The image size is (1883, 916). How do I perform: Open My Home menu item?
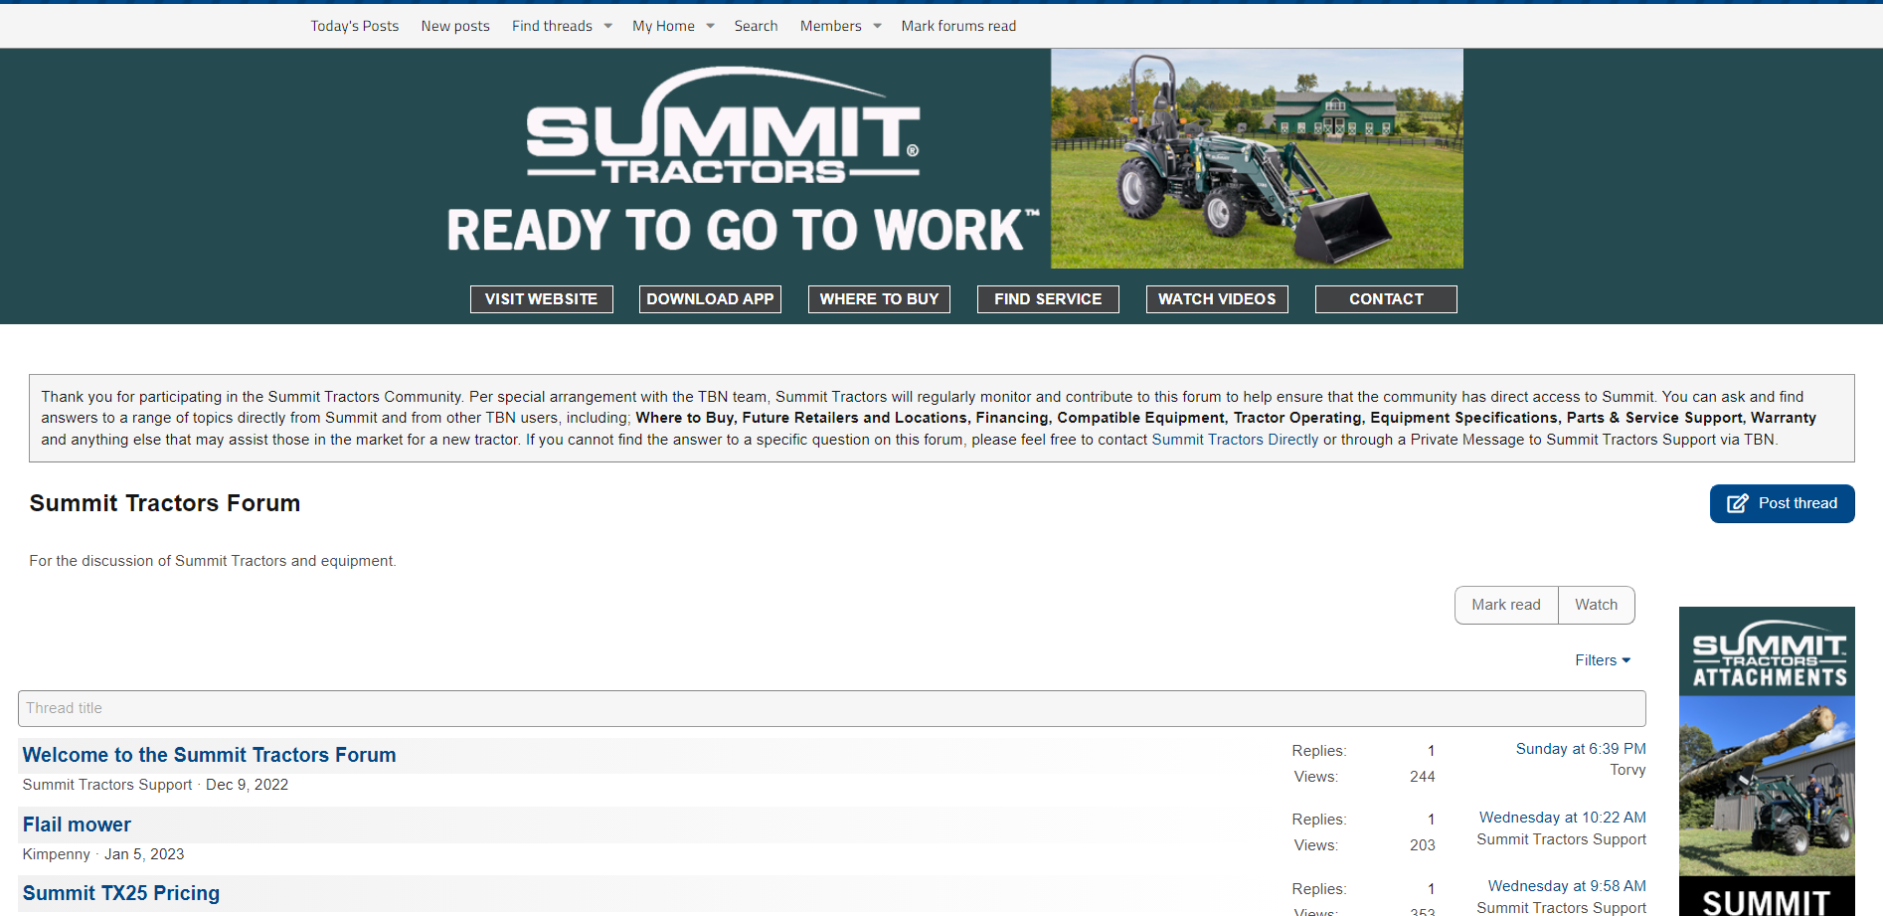[663, 26]
